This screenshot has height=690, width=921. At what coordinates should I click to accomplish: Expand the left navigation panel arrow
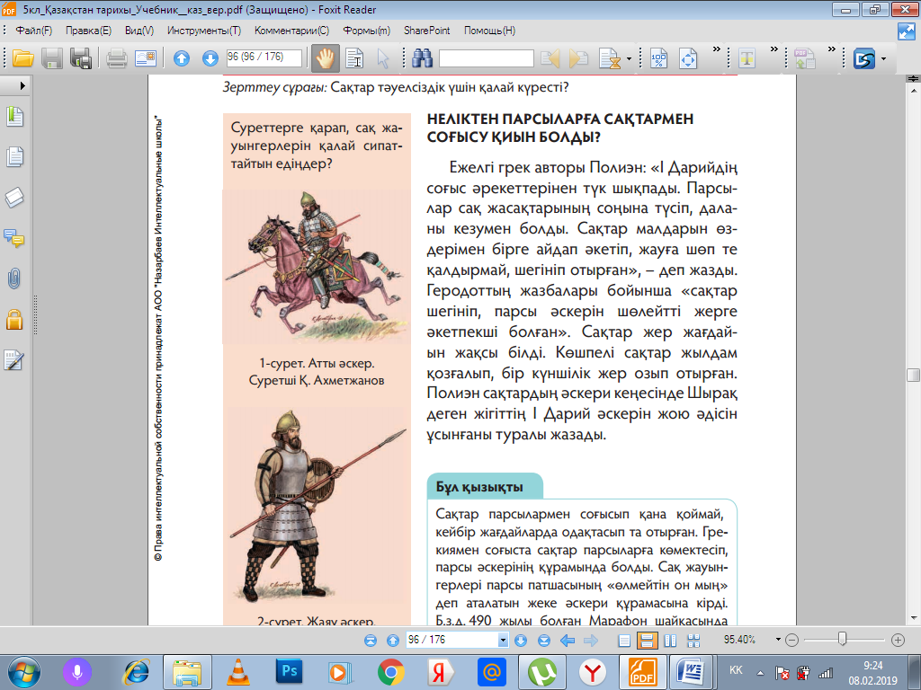pyautogui.click(x=23, y=85)
